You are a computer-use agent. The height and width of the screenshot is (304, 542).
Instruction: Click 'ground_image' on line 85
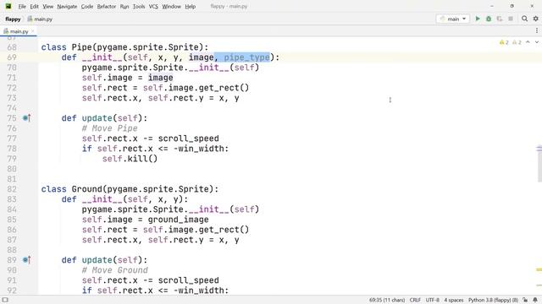click(x=179, y=220)
